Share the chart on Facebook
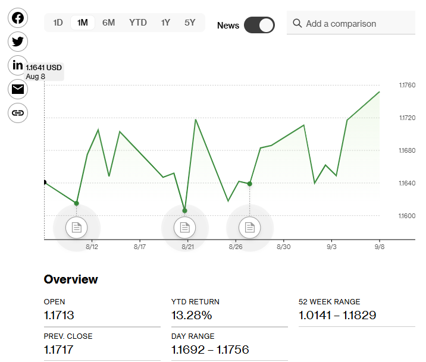The height and width of the screenshot is (362, 426). coord(18,18)
